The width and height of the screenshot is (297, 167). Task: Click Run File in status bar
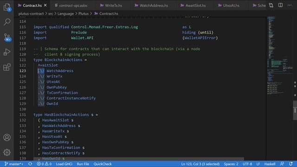[83, 164]
